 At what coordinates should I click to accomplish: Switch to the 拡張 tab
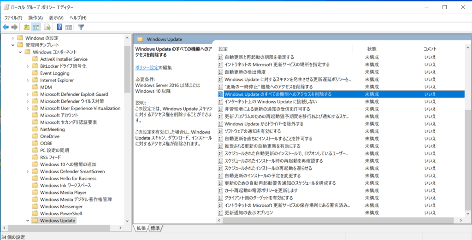click(141, 228)
